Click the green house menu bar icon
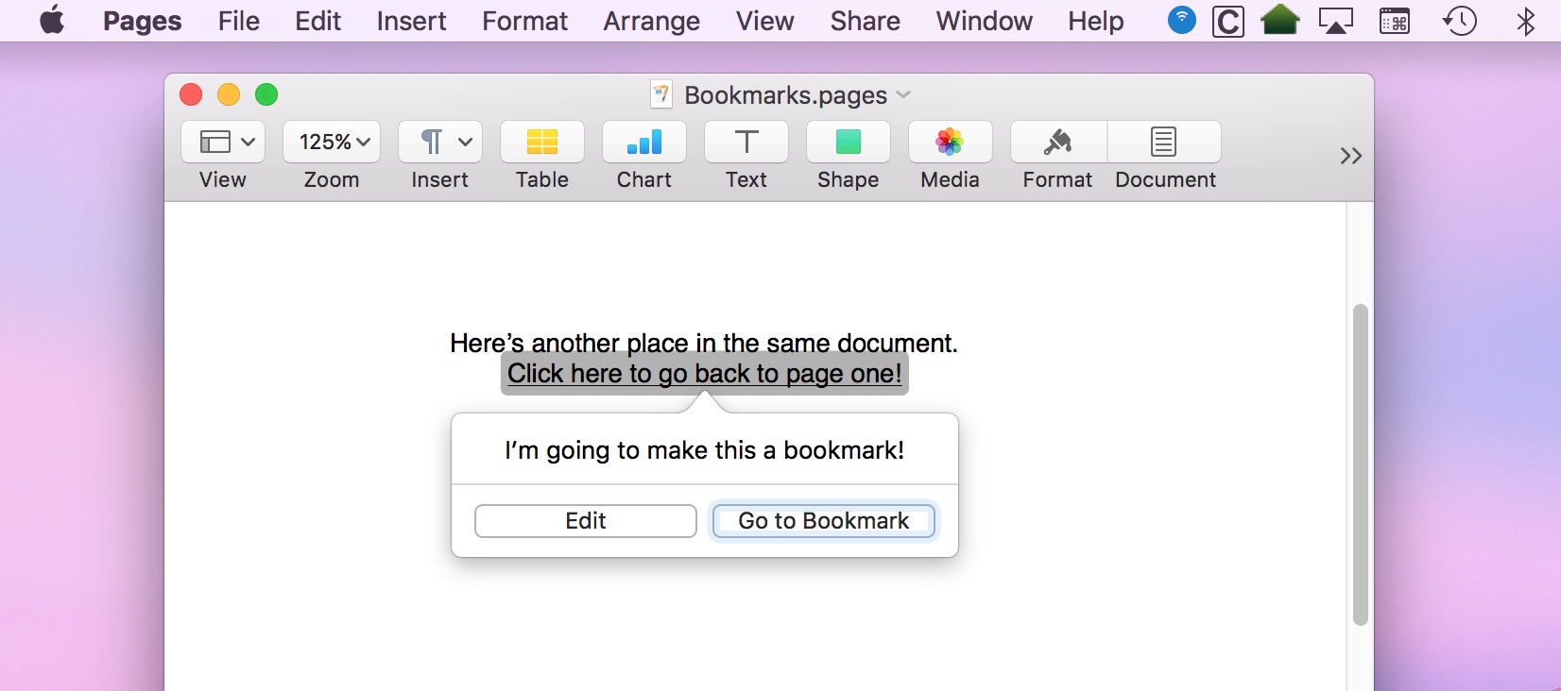This screenshot has width=1561, height=691. (x=1280, y=20)
